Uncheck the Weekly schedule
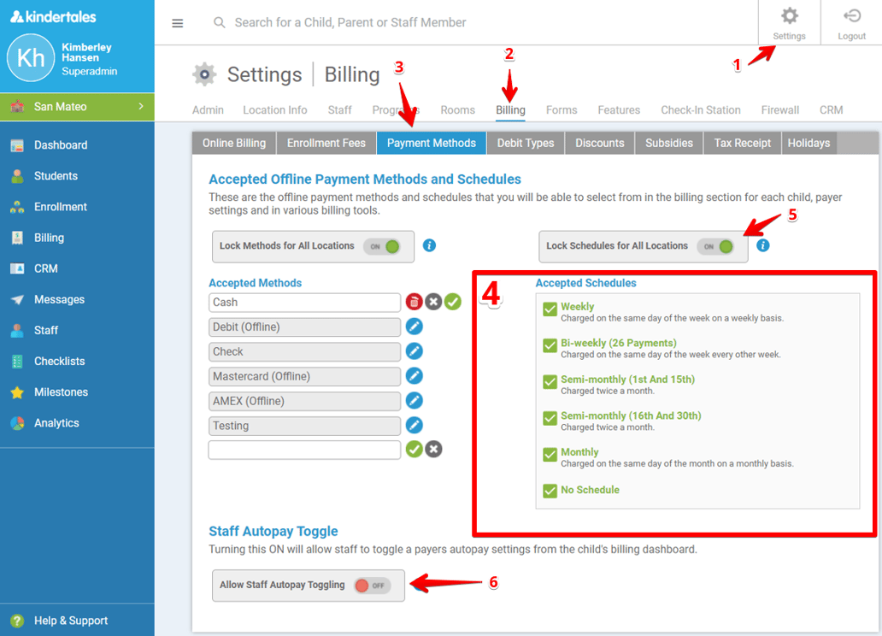This screenshot has width=882, height=636. [550, 309]
